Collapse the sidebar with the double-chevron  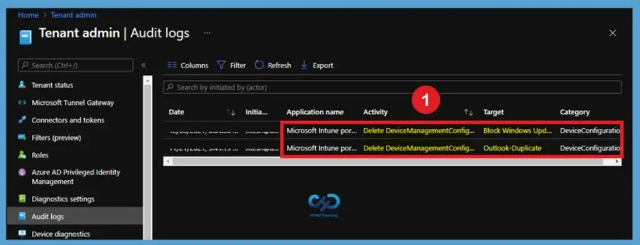click(144, 66)
